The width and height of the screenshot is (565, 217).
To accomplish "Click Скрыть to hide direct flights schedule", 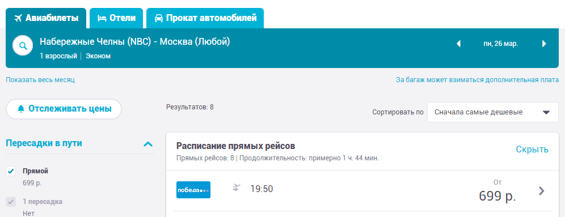I will 532,150.
